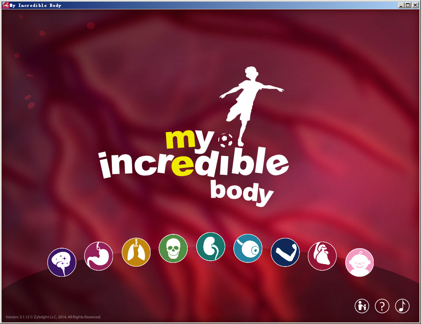Open the flexed arm muscles icon
The width and height of the screenshot is (421, 324).
point(285,252)
